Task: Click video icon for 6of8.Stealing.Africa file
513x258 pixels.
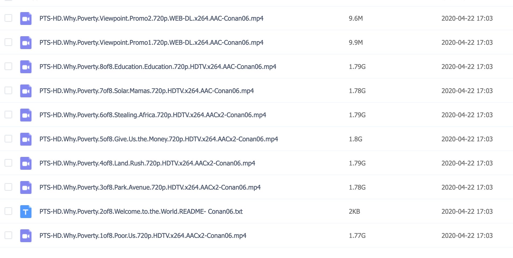Action: point(26,115)
